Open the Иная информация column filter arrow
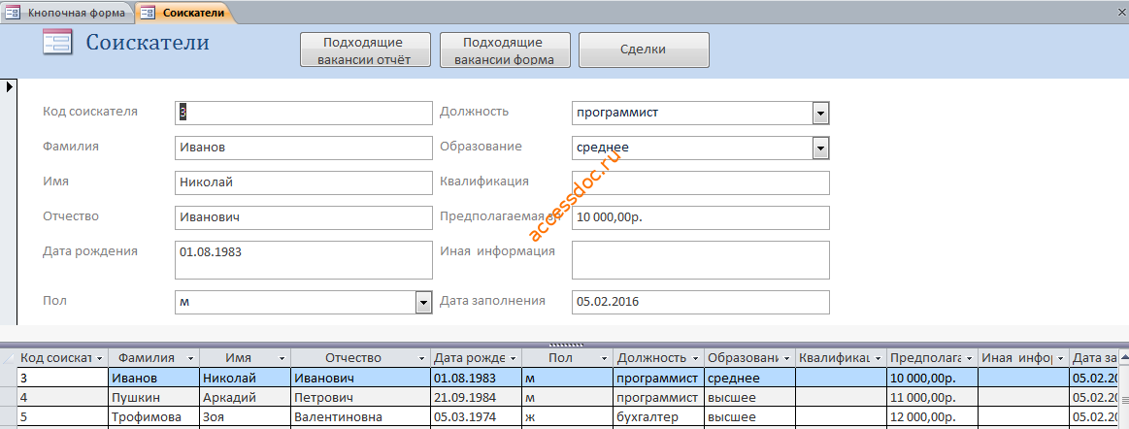1129x429 pixels. tap(1060, 358)
